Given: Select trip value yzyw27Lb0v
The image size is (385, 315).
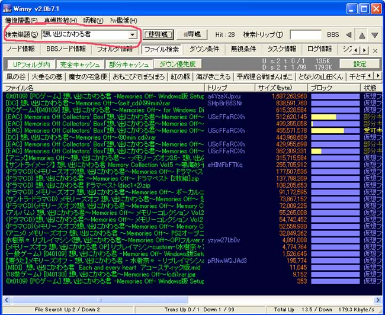Looking at the screenshot, I should coord(224,240).
